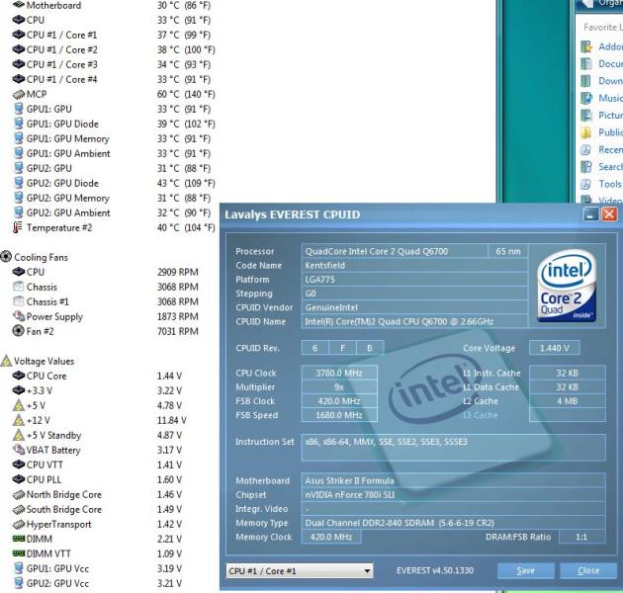Click the L2 Cache value 4 MB
The width and height of the screenshot is (623, 593).
568,401
